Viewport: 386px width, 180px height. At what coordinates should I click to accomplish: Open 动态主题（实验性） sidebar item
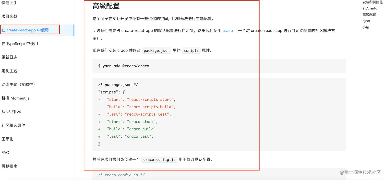tap(18, 85)
